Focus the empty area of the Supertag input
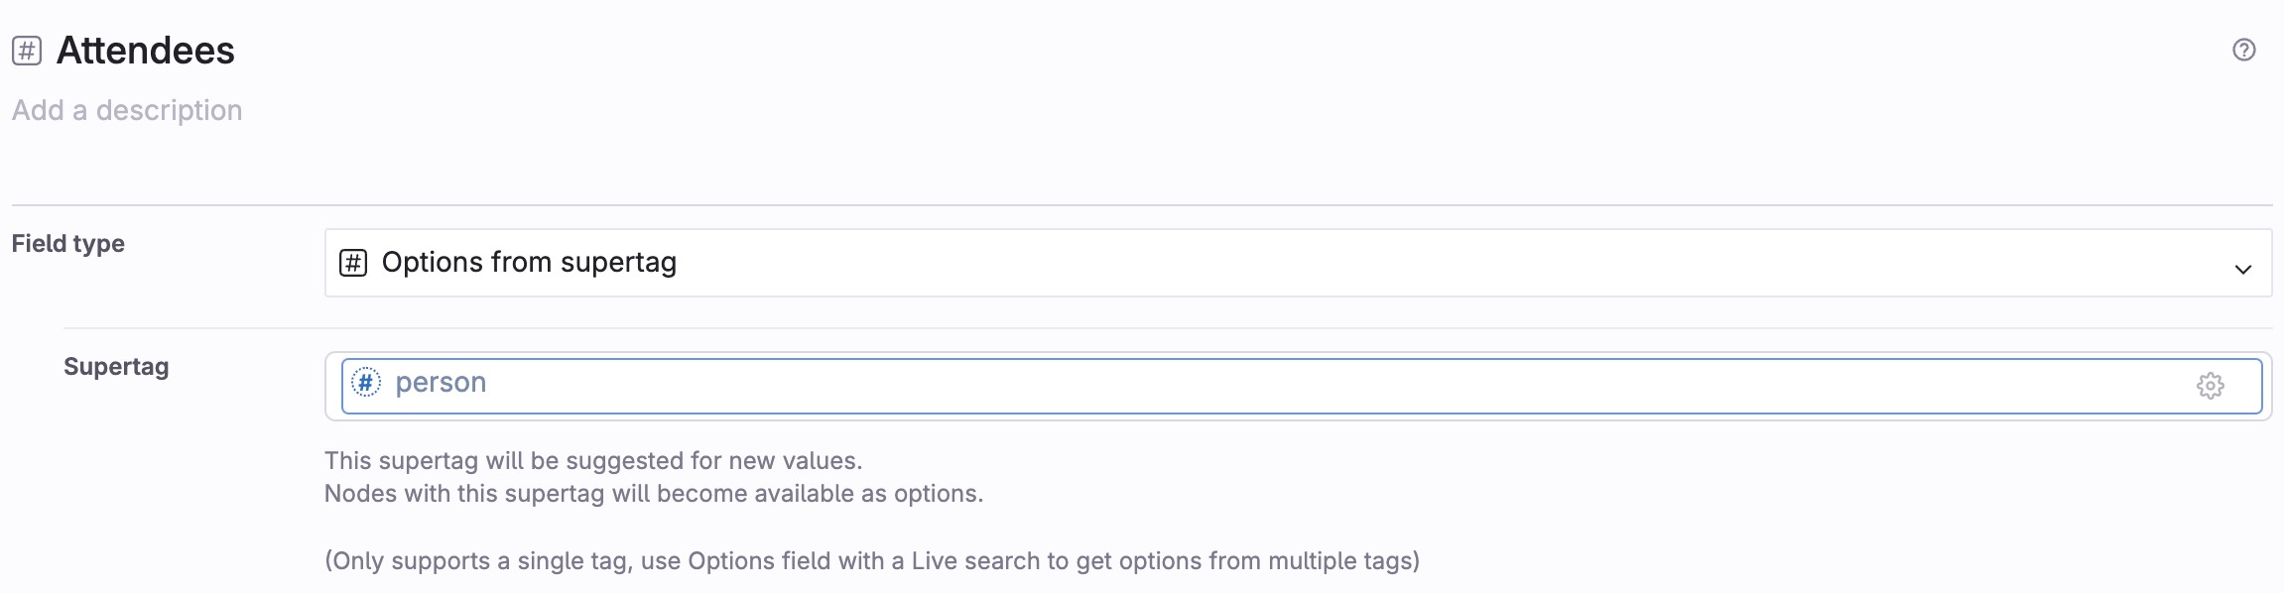The width and height of the screenshot is (2284, 593). tap(1339, 386)
